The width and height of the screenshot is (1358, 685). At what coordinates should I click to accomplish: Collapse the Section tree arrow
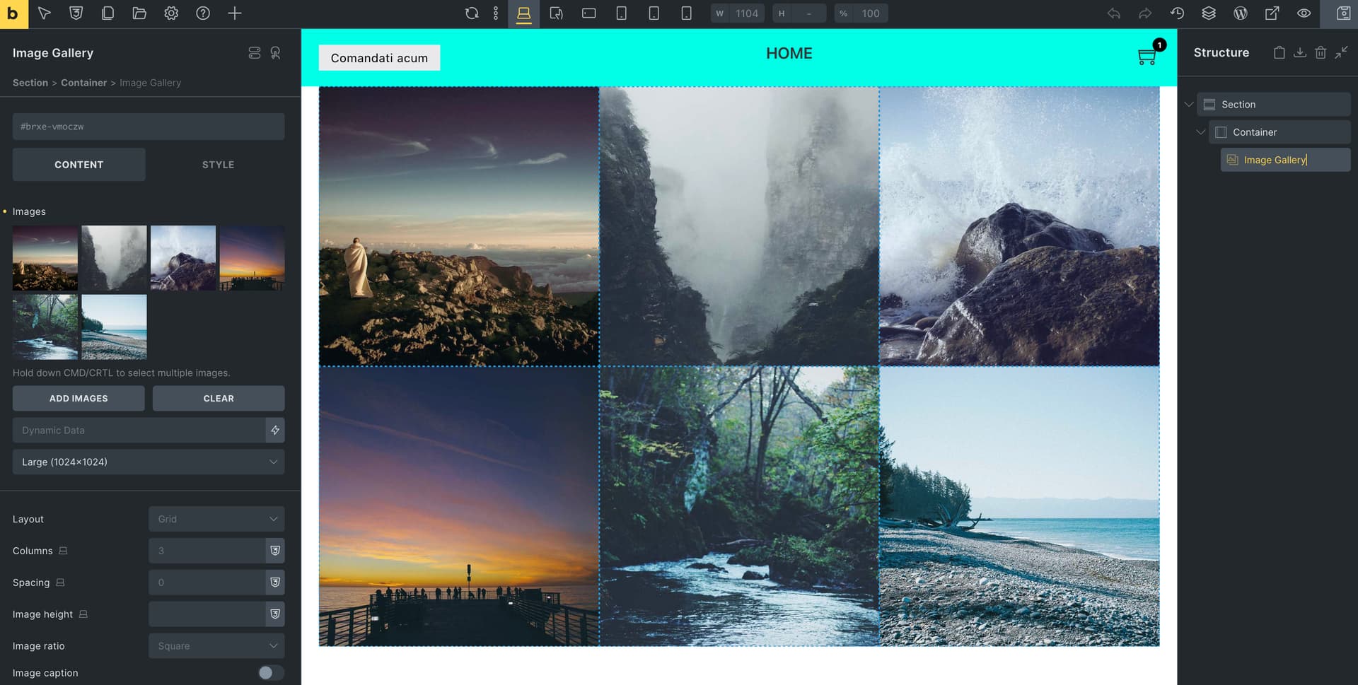tap(1189, 105)
